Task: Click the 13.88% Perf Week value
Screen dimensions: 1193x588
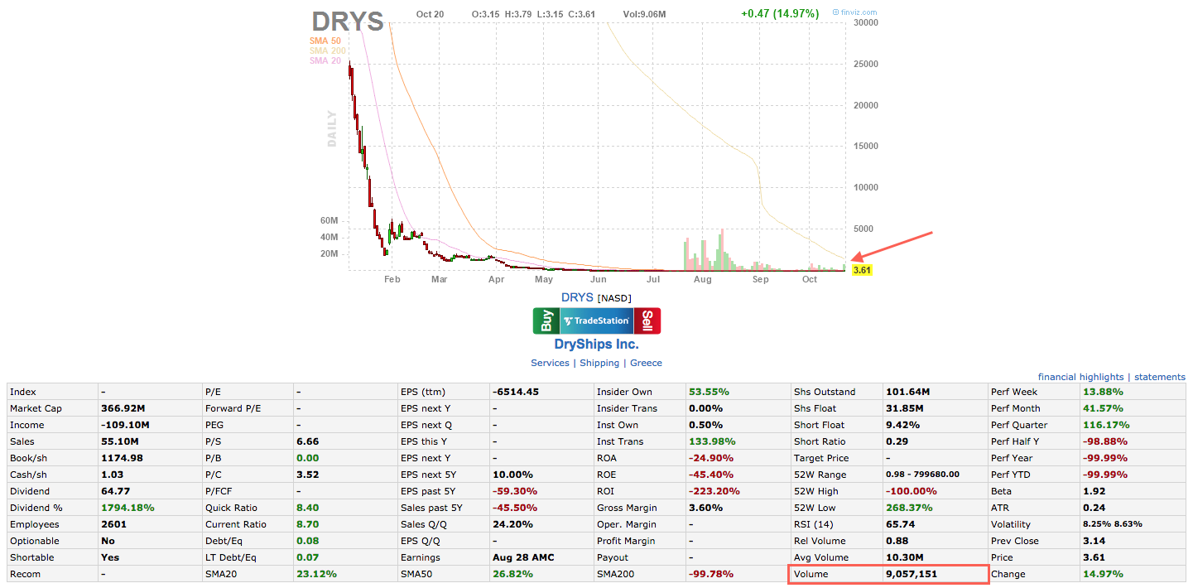Action: point(1103,392)
